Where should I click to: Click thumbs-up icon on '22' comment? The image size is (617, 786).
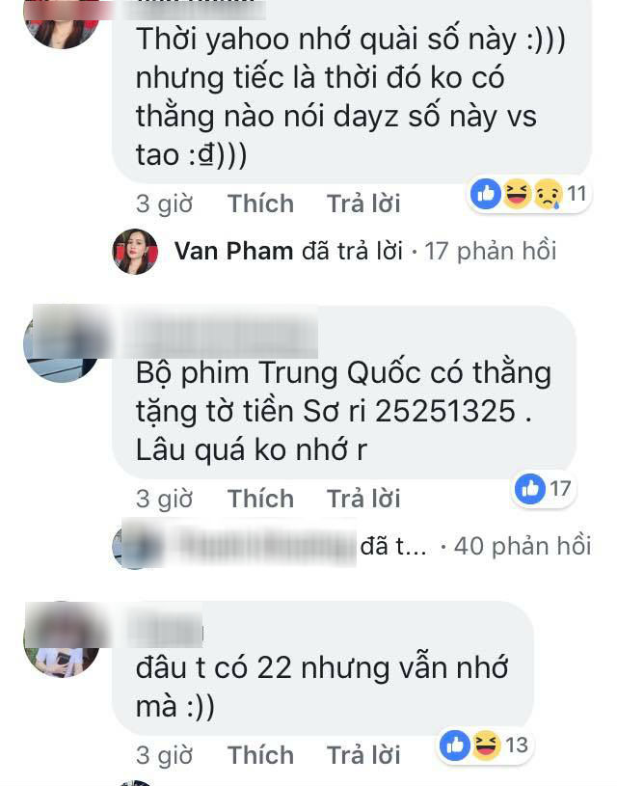click(455, 745)
